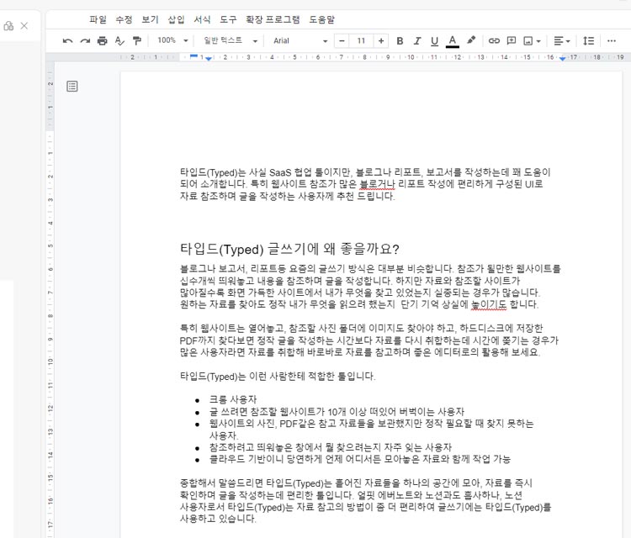Screen dimensions: 631x538
Task: Print the document via printer icon
Action: [x=102, y=41]
